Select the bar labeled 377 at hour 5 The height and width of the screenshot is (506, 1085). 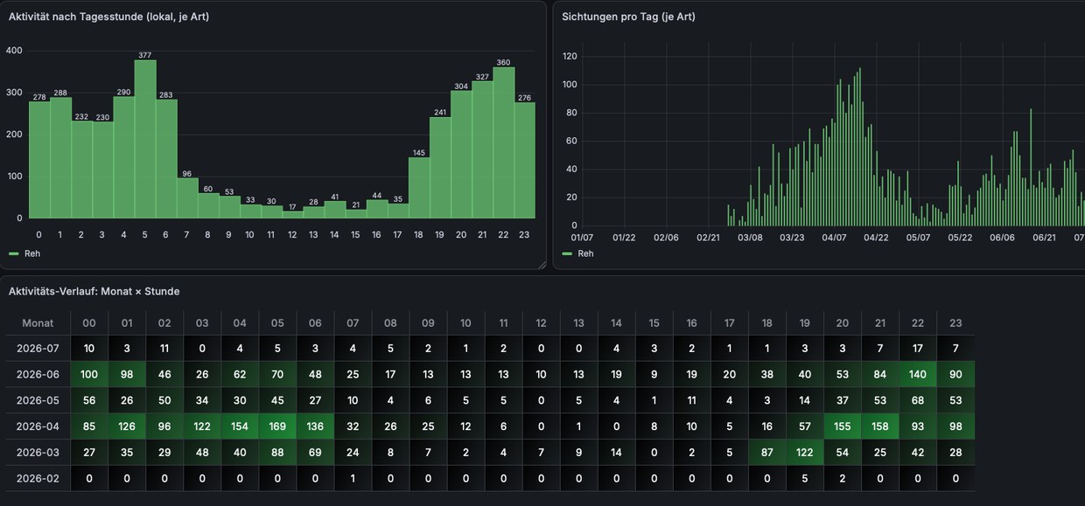(145, 139)
